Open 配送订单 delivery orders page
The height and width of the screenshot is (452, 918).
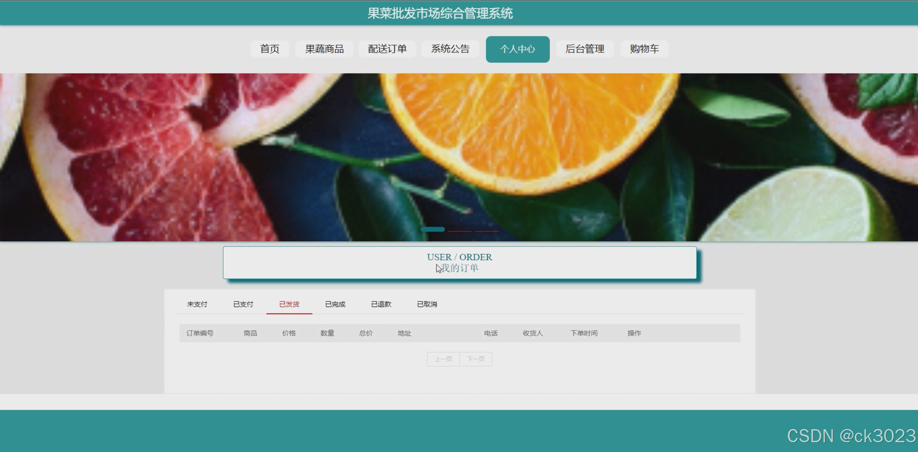387,49
